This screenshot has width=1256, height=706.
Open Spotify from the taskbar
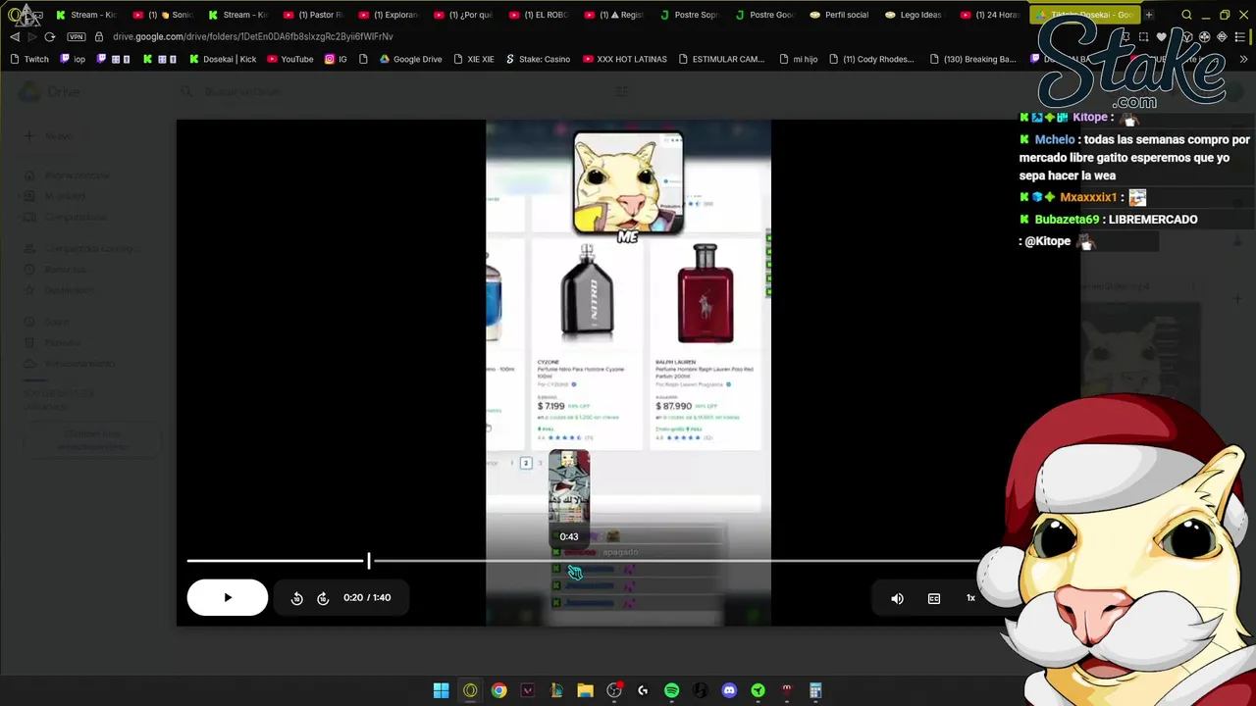click(x=671, y=690)
